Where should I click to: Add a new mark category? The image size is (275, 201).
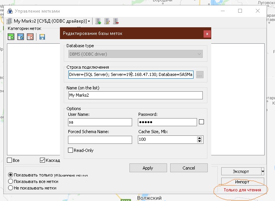(11, 37)
